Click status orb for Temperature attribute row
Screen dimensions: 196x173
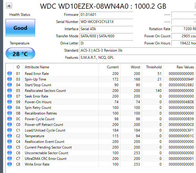tap(10, 136)
